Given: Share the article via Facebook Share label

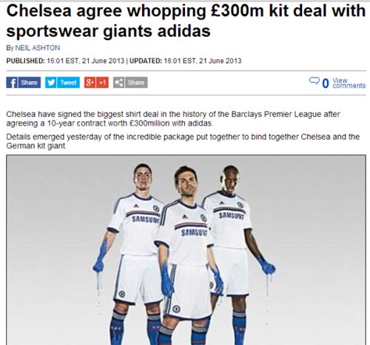Looking at the screenshot, I should [x=30, y=83].
